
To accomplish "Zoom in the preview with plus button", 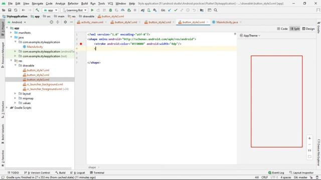I will click(x=309, y=138).
